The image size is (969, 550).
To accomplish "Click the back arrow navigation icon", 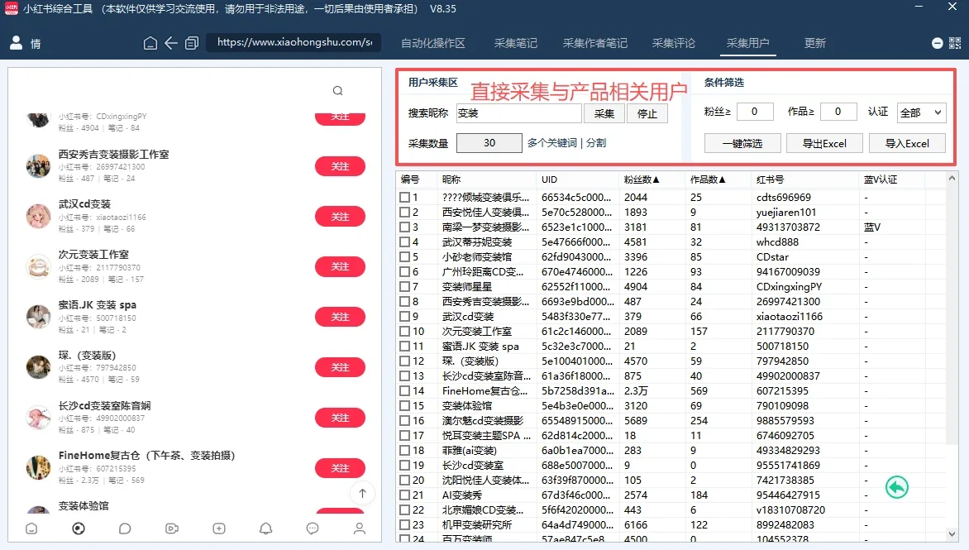I will coord(171,43).
